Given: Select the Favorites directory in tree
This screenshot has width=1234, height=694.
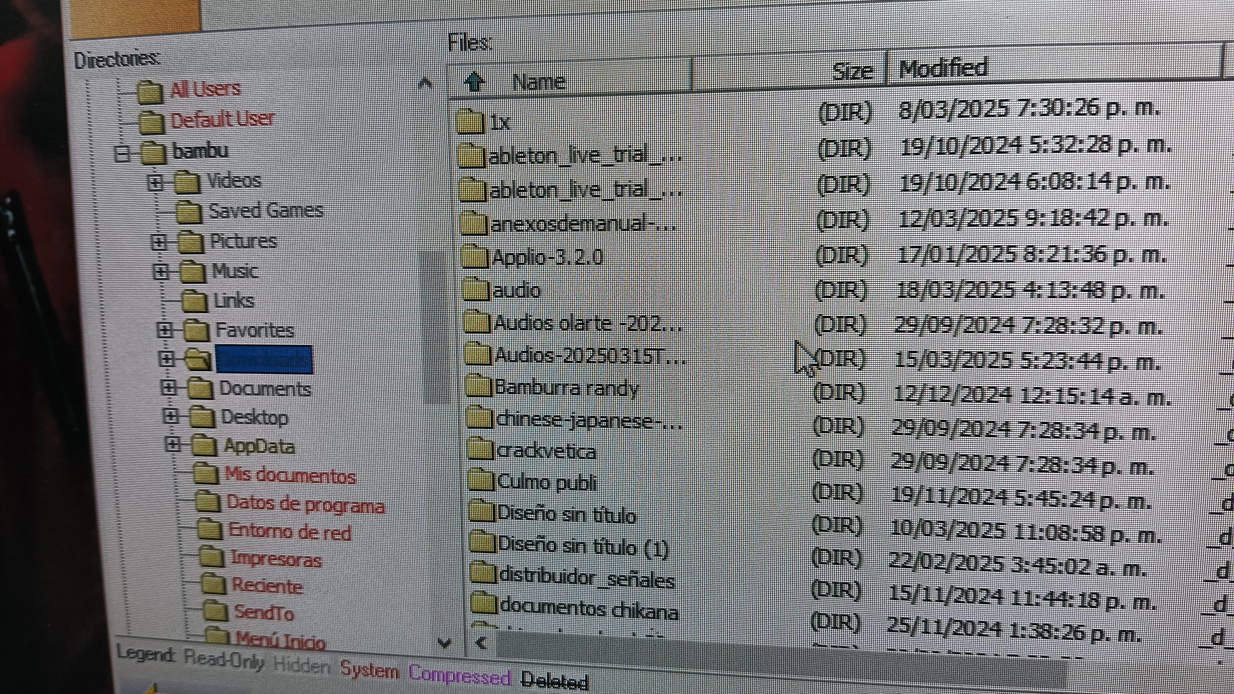Looking at the screenshot, I should 255,330.
